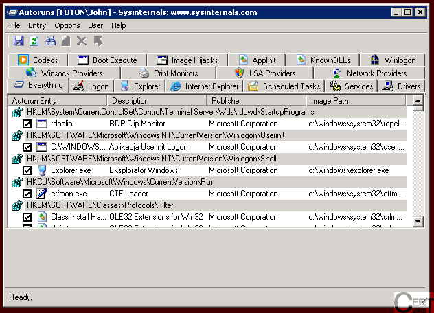The height and width of the screenshot is (313, 434).
Task: Click the "Ready." status bar text
Action: pos(21,297)
